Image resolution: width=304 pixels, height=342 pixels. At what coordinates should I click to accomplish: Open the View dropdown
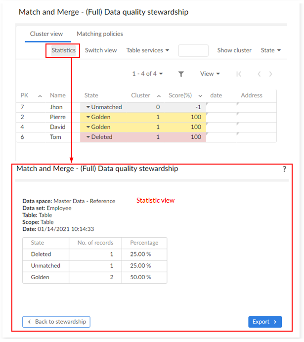[210, 74]
